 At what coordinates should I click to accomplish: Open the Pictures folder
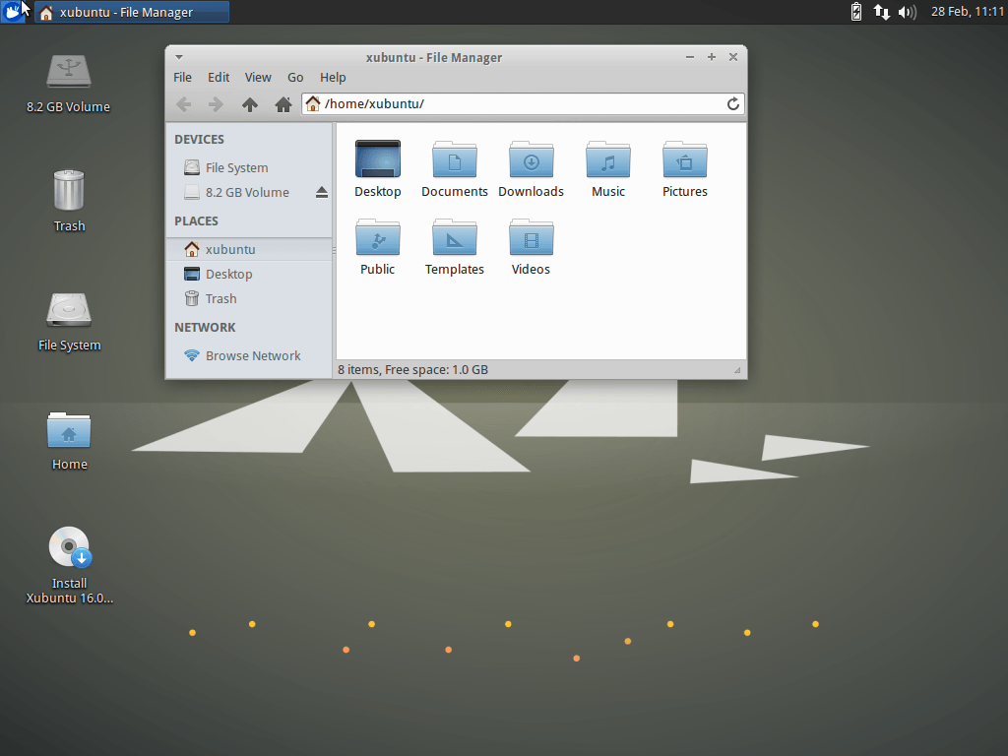point(685,169)
